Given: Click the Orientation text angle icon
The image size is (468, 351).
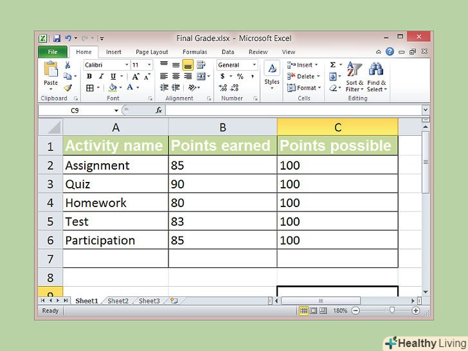Looking at the screenshot, I should click(x=192, y=87).
